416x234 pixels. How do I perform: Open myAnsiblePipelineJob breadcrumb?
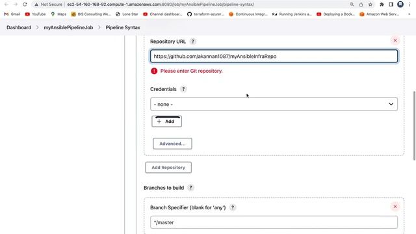[68, 27]
